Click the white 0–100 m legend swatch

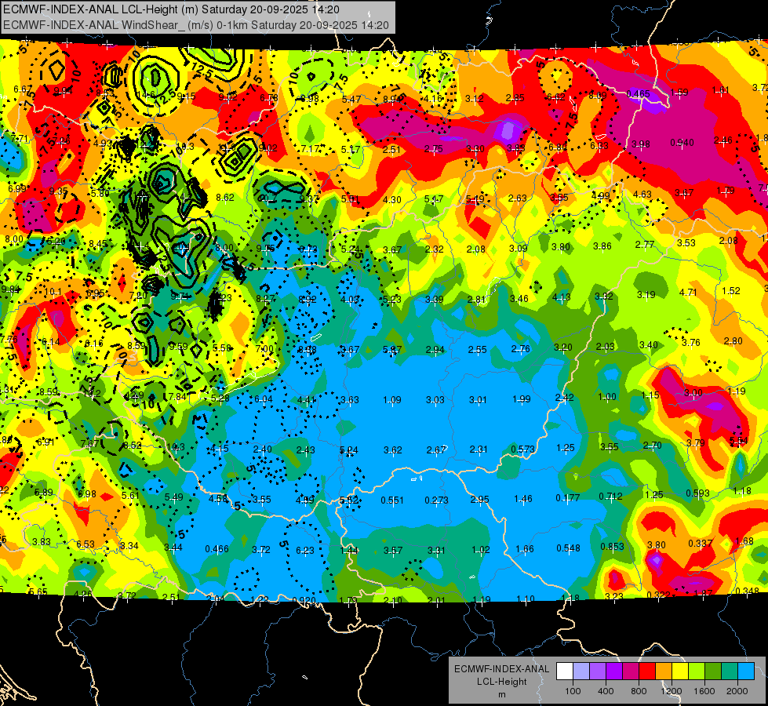pyautogui.click(x=564, y=671)
